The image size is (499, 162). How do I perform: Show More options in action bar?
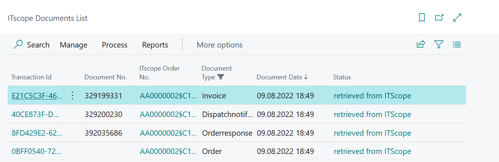[220, 45]
